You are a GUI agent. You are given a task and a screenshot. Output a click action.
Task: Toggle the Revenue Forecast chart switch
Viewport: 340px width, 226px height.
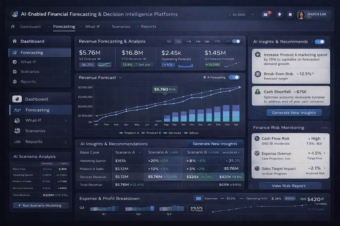[x=234, y=77]
